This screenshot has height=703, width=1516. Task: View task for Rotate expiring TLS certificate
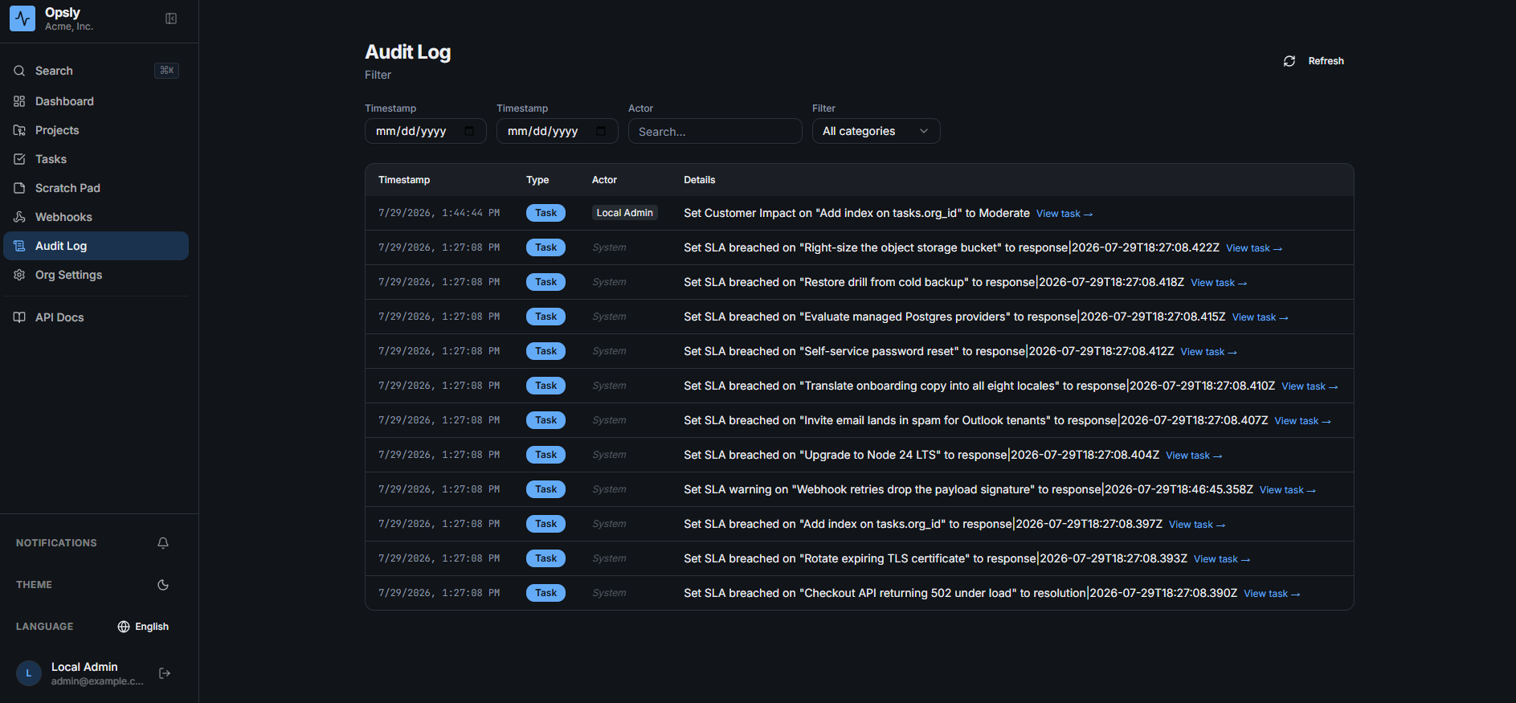(x=1222, y=559)
